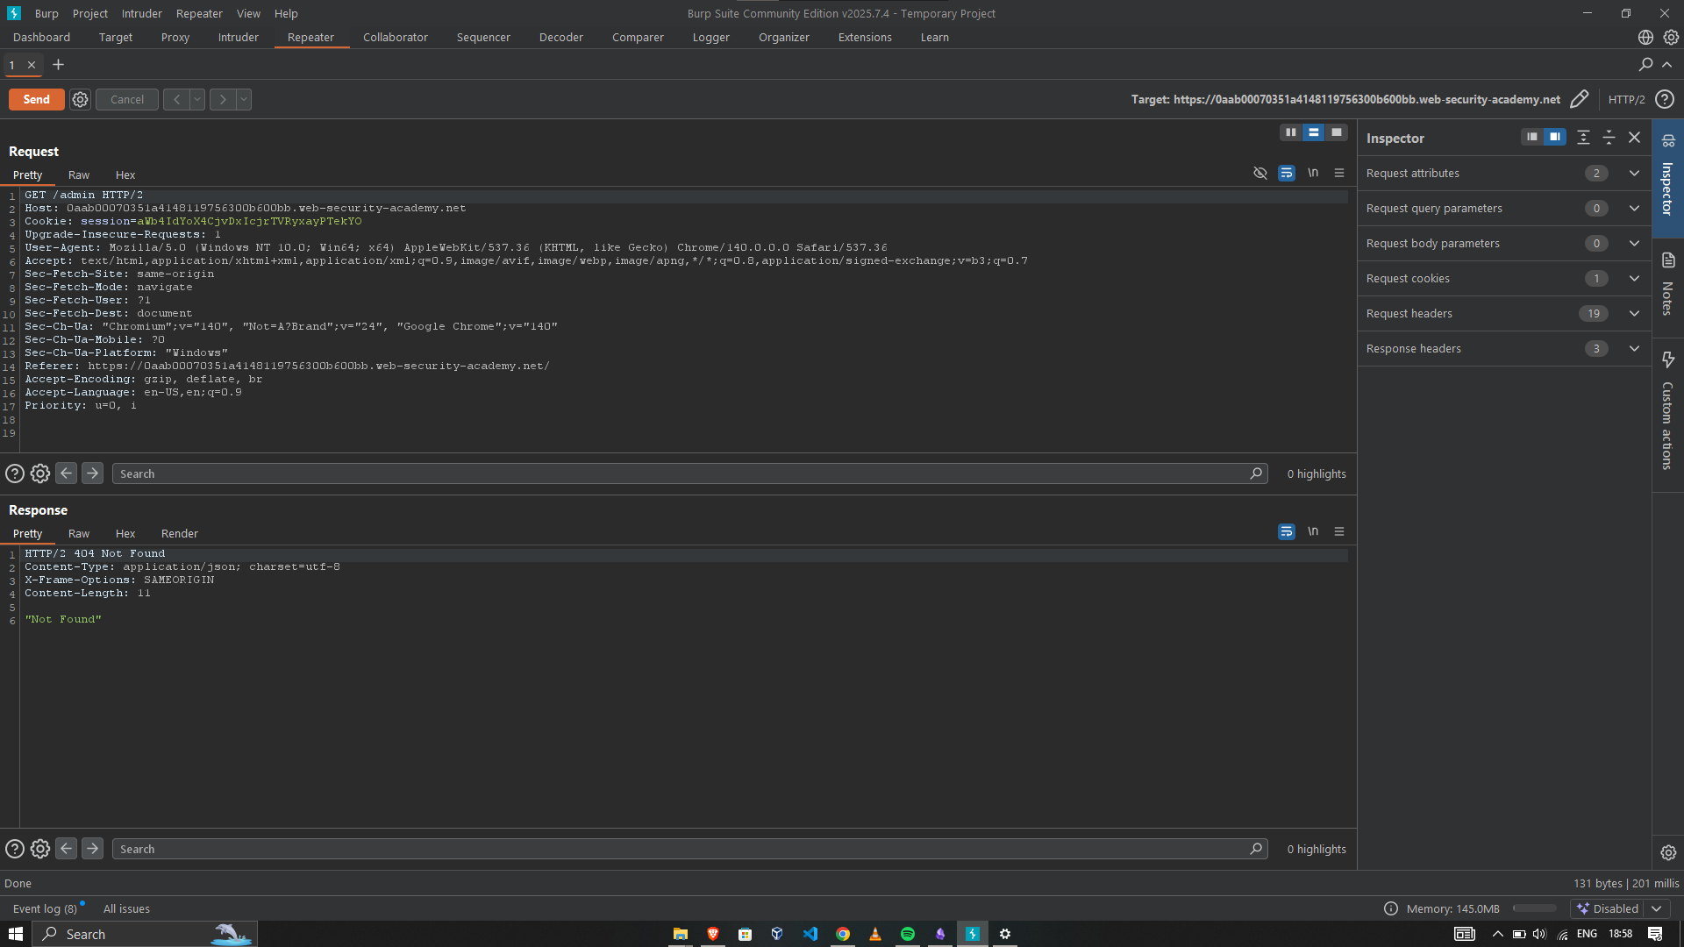Open request search settings gear
The width and height of the screenshot is (1684, 947).
[x=40, y=474]
